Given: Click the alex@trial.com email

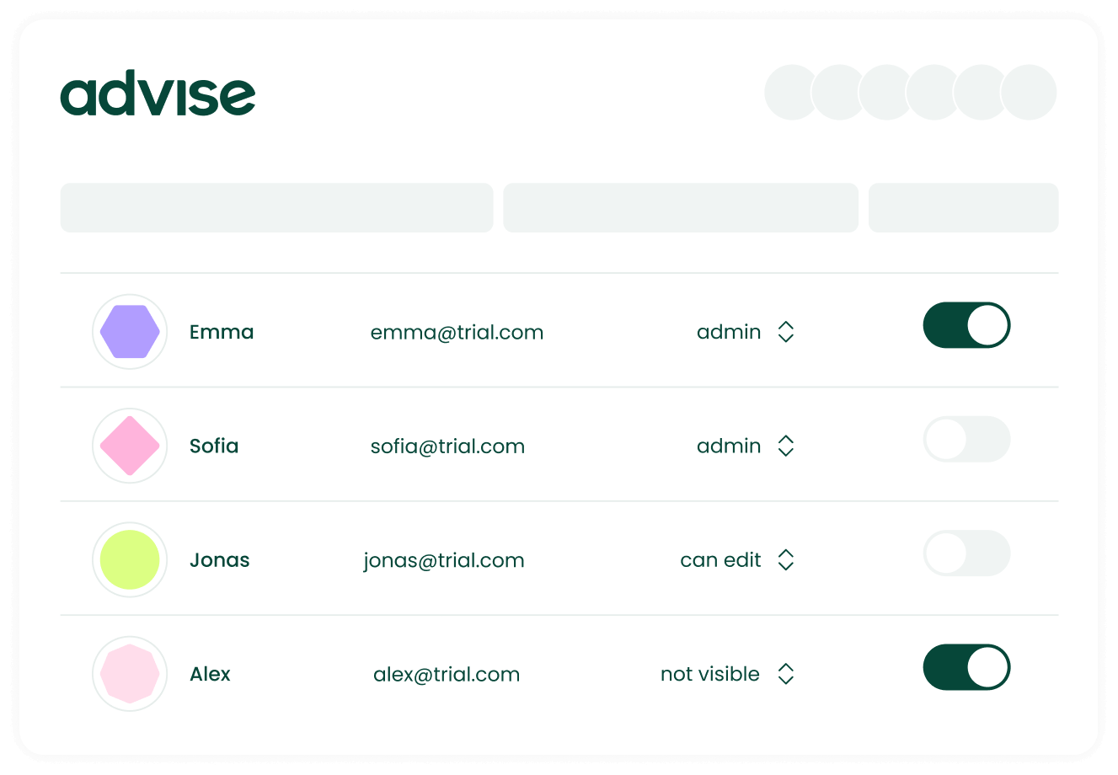Looking at the screenshot, I should [447, 674].
